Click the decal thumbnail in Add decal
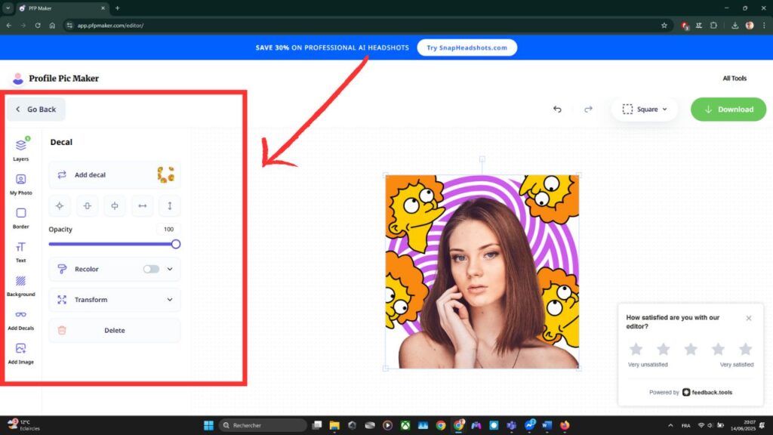Viewport: 773px width, 435px height. [x=165, y=174]
